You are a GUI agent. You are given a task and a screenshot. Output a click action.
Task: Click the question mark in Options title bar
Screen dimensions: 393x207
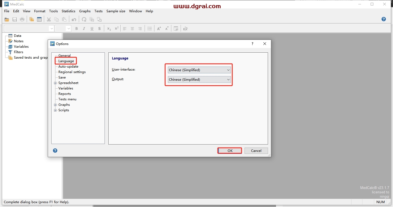252,44
